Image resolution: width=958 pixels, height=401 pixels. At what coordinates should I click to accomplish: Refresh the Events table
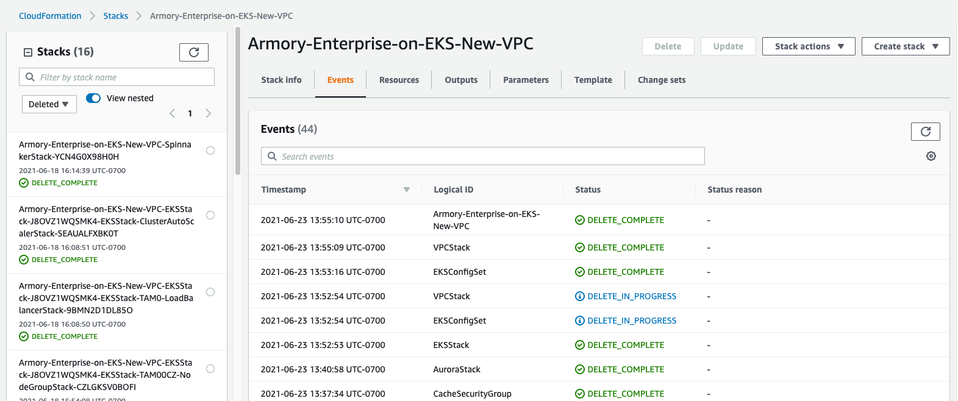pos(925,132)
